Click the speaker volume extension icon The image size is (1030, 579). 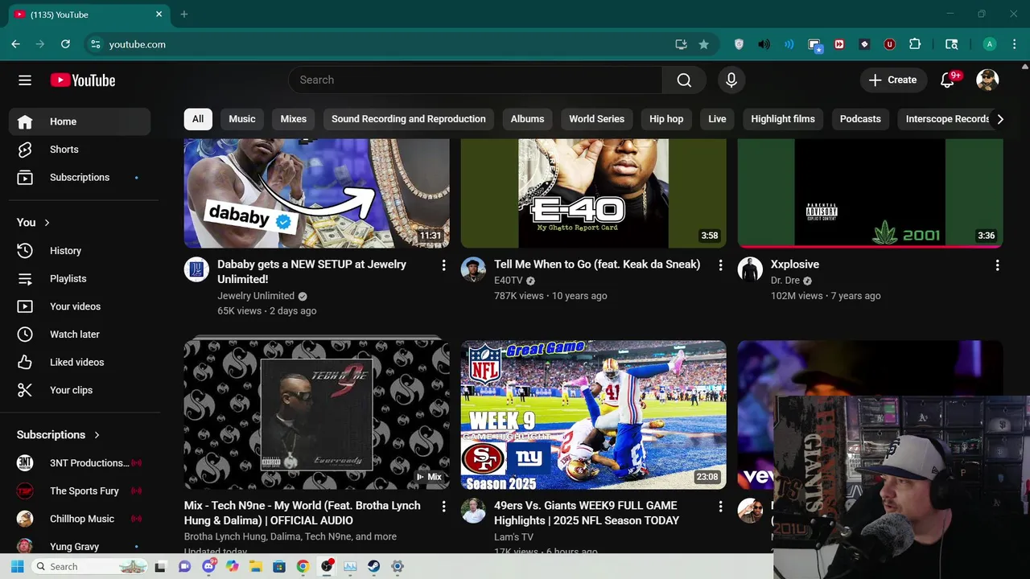tap(764, 44)
